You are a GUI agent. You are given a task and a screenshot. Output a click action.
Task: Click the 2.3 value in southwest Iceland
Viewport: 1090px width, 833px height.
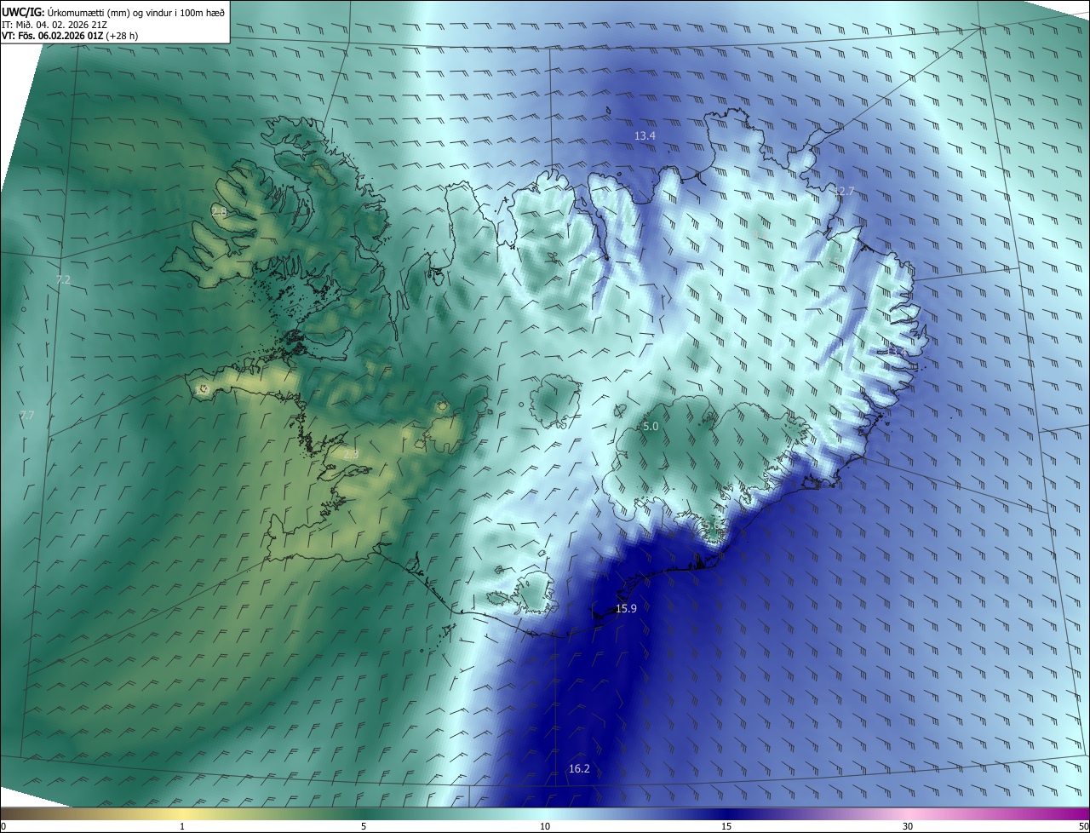[351, 455]
